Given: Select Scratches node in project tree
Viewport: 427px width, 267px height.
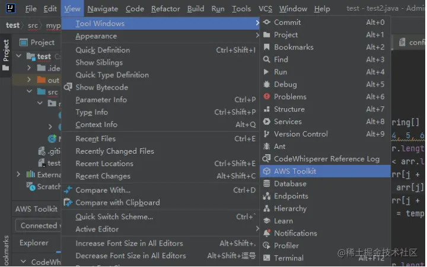Looking at the screenshot, I should pos(43,187).
